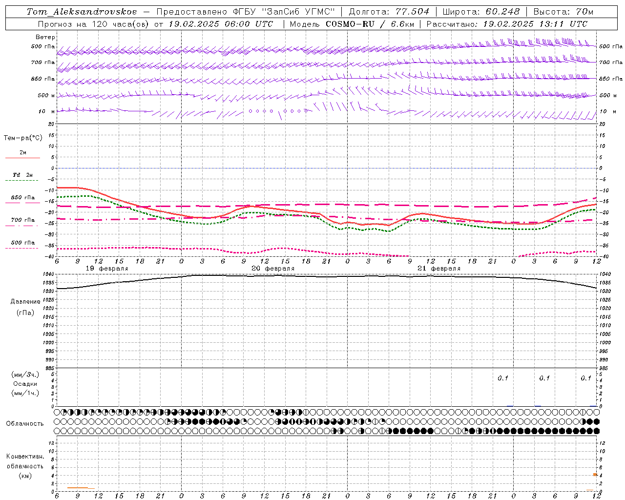
Task: Click the '19 февраля' date label
Action: click(107, 269)
